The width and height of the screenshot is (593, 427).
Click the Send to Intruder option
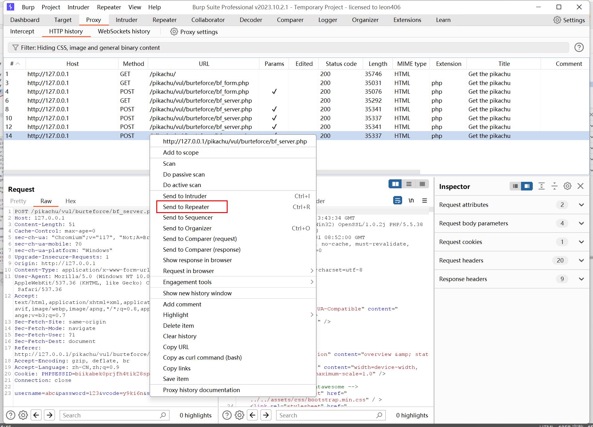point(185,196)
